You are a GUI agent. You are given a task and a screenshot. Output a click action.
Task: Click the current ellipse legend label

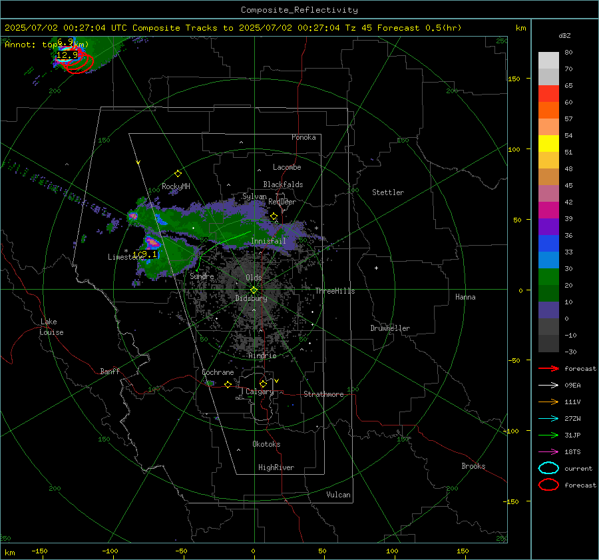coord(578,469)
